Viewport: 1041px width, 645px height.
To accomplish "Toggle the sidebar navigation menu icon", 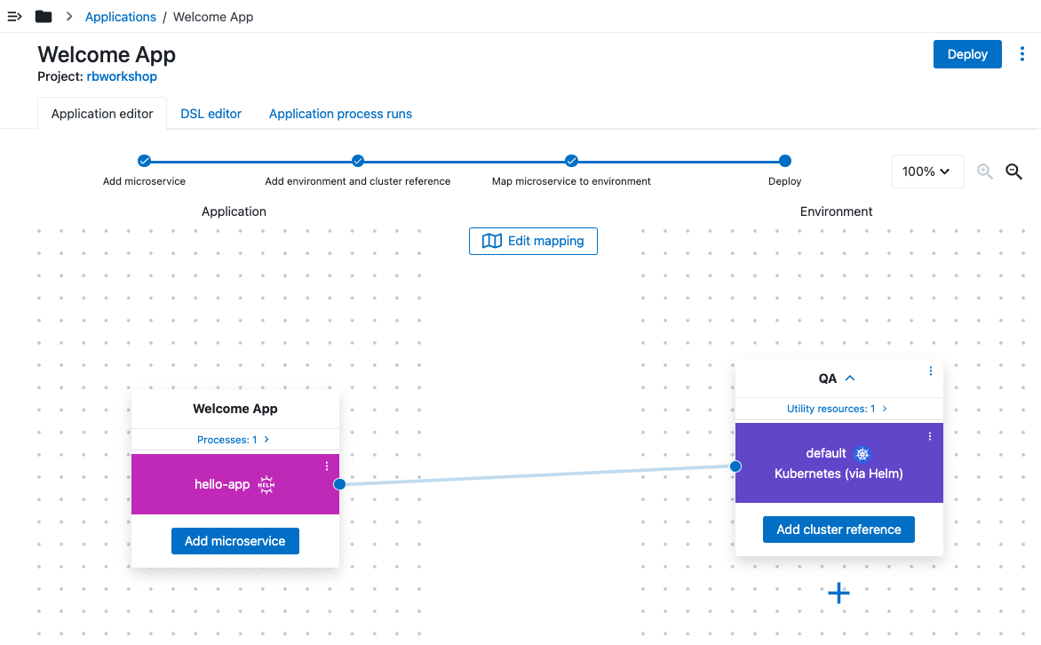I will tap(14, 17).
